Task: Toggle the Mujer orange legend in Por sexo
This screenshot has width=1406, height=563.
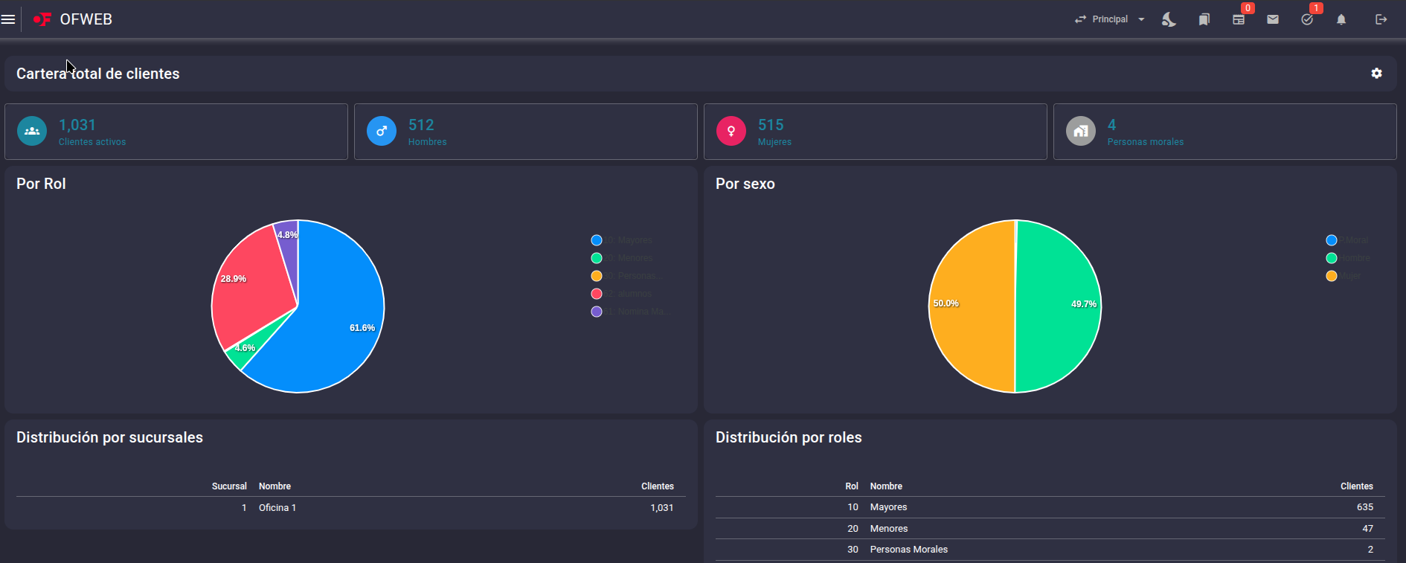Action: 1344,276
